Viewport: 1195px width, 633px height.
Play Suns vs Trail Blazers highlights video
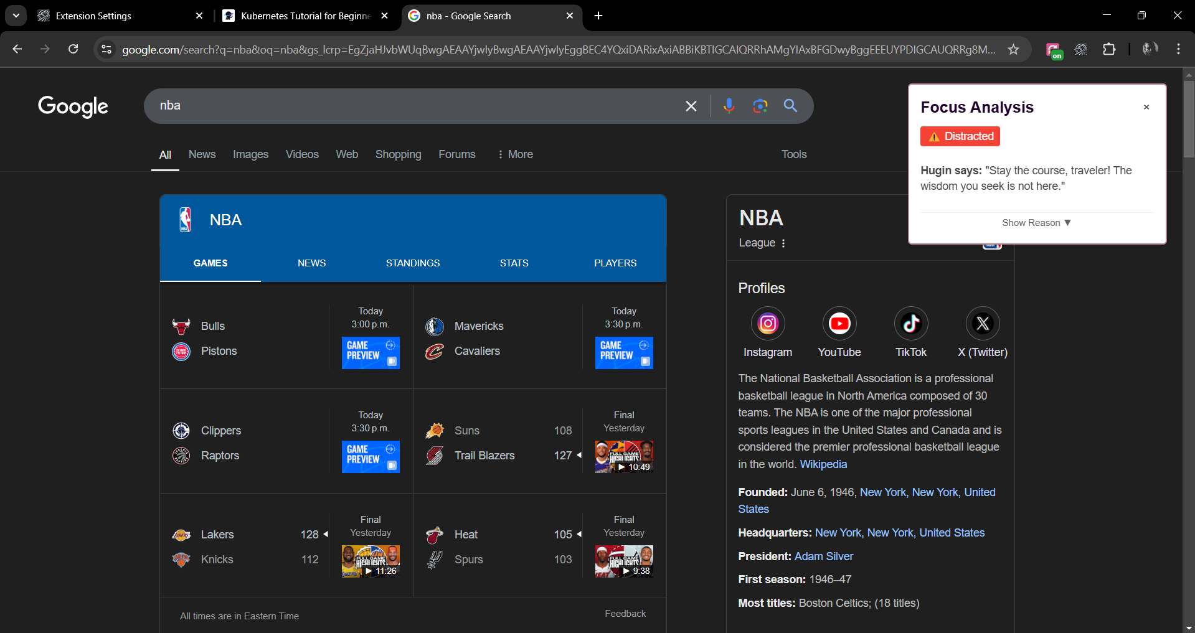(x=624, y=457)
